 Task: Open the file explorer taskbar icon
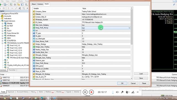pos(36,98)
